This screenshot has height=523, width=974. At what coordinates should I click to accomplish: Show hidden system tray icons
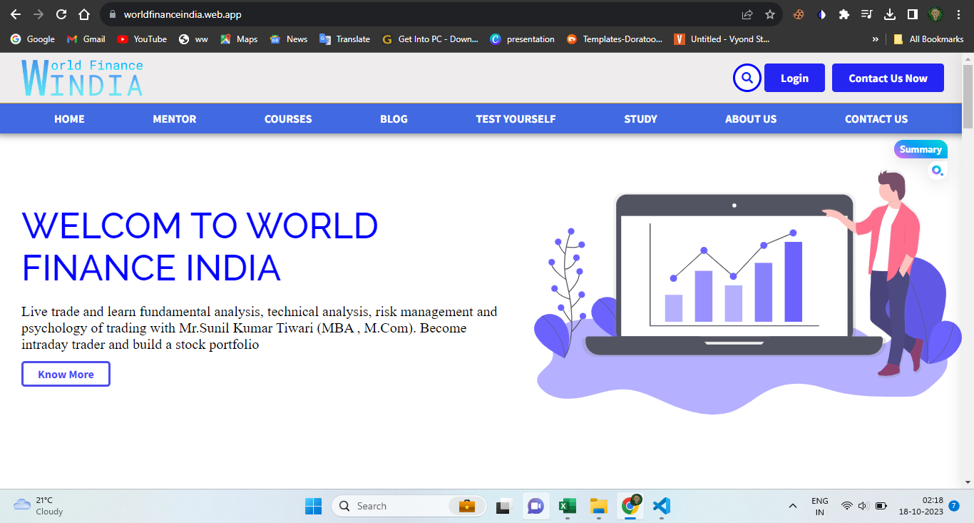[x=792, y=506]
